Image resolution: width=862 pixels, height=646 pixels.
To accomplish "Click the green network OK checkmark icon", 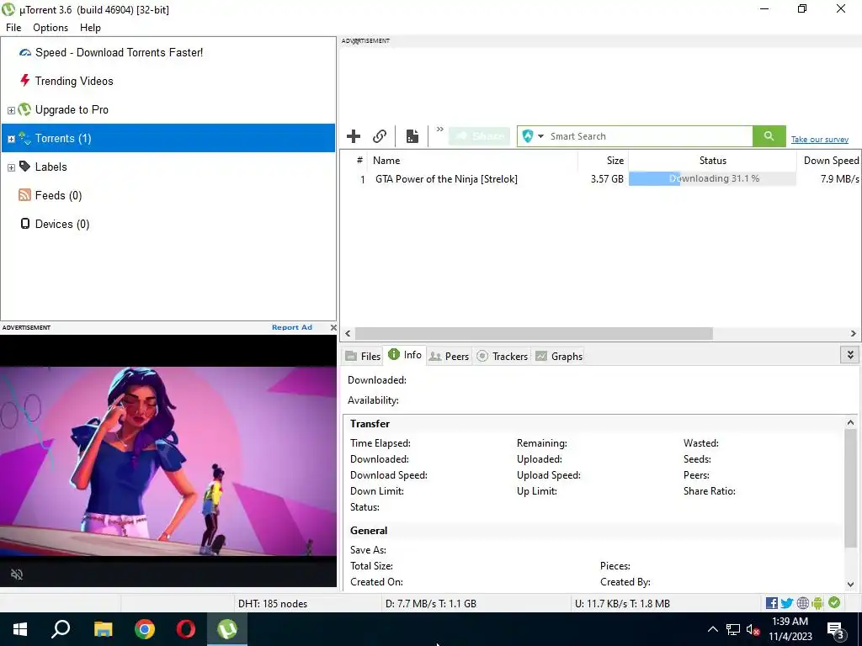I will [834, 603].
